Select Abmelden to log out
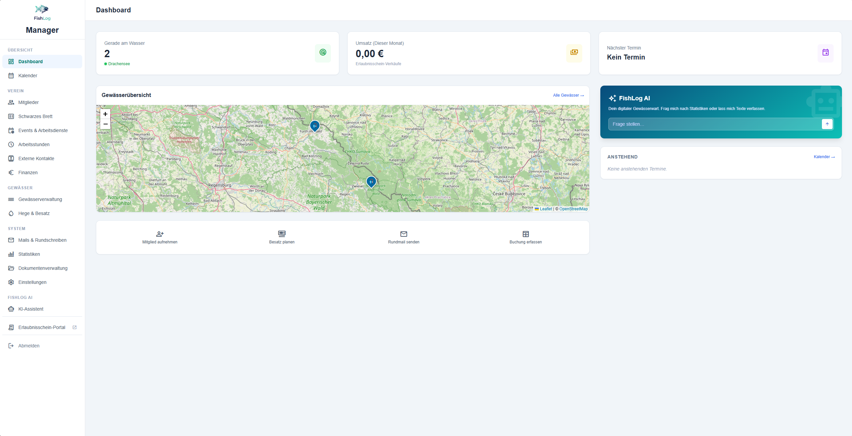The image size is (852, 436). pyautogui.click(x=42, y=346)
